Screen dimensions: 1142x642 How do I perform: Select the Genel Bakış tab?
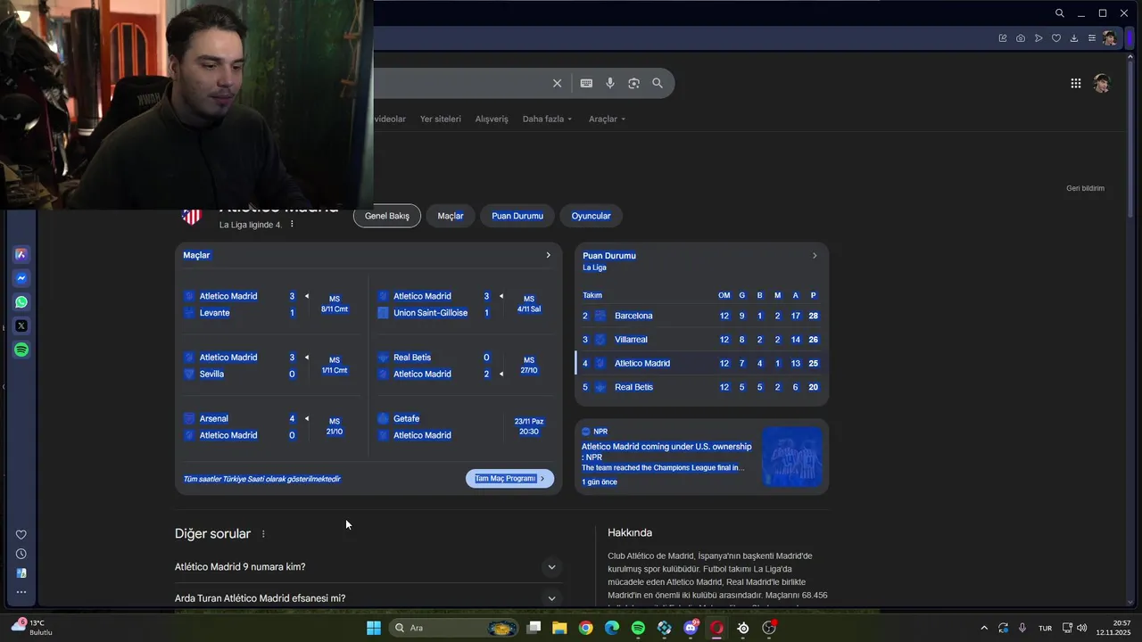(387, 216)
